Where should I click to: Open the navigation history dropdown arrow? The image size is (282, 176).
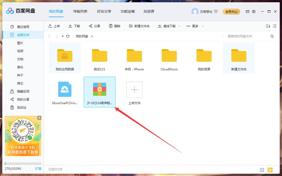click(63, 36)
